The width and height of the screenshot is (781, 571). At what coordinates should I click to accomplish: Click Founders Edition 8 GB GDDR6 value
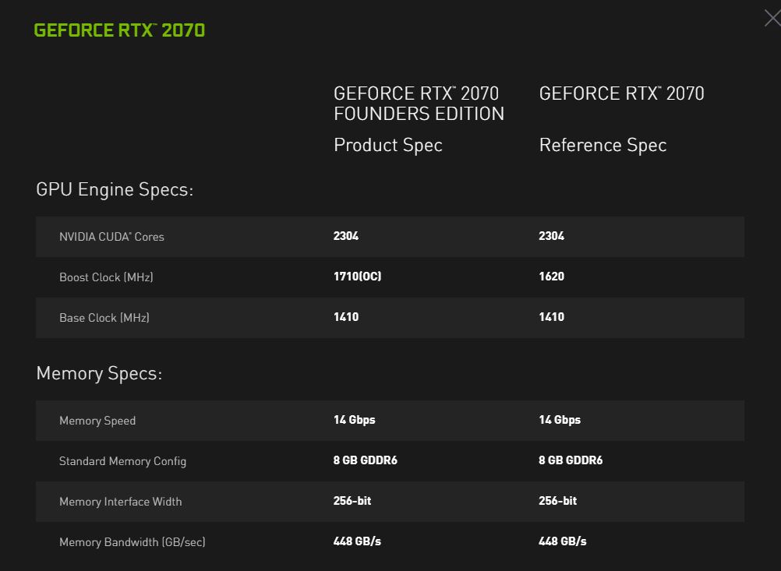(365, 460)
